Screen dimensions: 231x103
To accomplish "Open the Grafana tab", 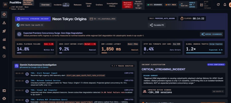I will pyautogui.click(x=99, y=5).
